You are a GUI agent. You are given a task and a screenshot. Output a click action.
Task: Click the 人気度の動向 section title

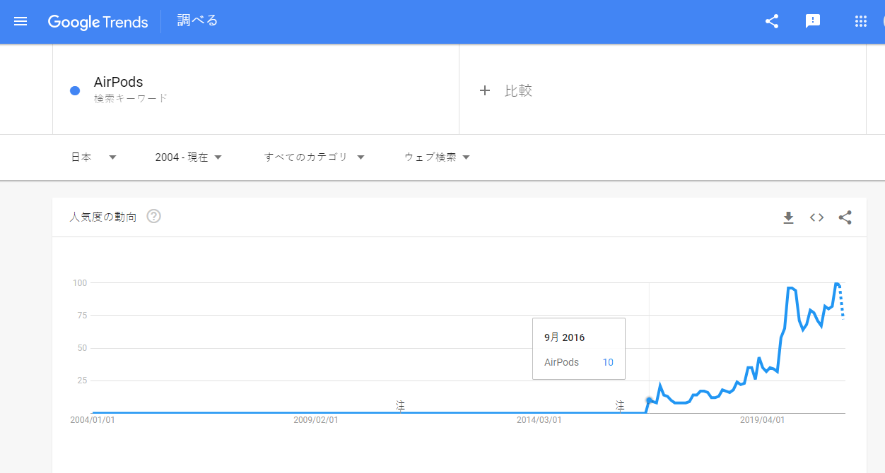point(103,217)
